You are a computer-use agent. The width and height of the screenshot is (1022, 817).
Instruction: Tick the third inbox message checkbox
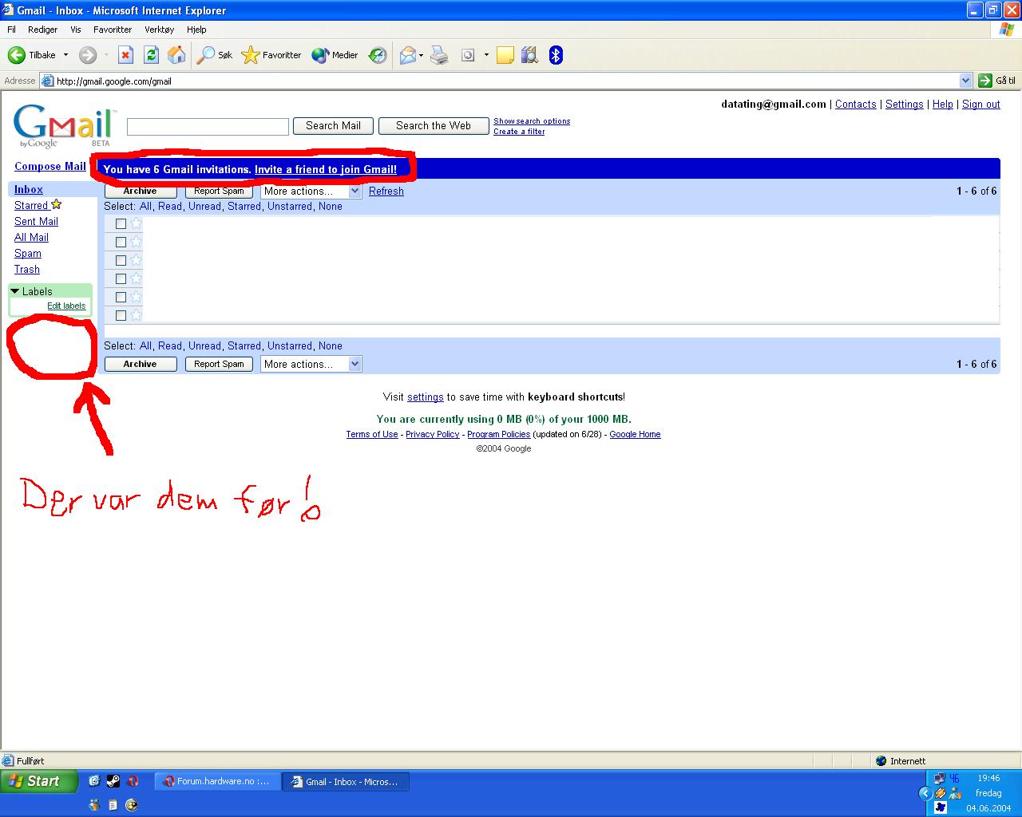[x=121, y=260]
